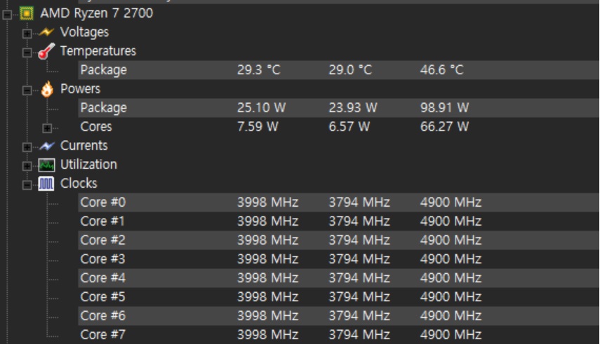Click the 7.59 W cores power value

(258, 127)
